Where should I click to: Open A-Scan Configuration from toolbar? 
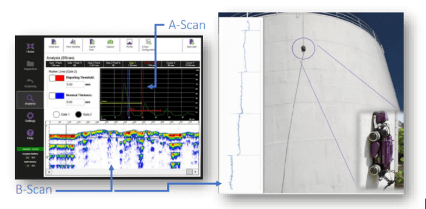point(148,42)
